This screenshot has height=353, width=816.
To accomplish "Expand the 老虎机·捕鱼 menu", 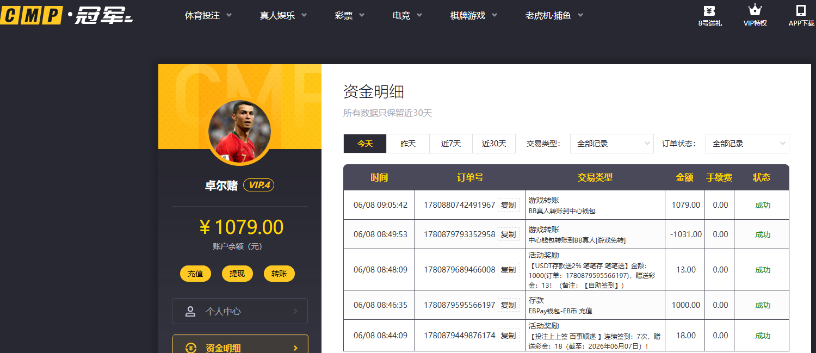I will 554,16.
